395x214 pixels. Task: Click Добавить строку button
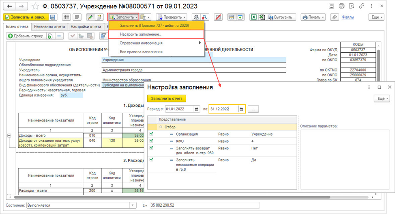pyautogui.click(x=26, y=36)
